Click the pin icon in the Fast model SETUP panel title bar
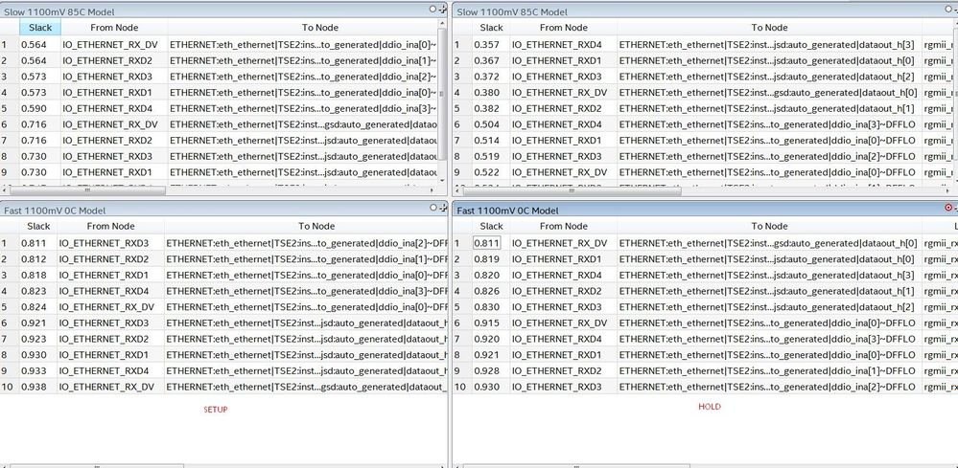This screenshot has height=468, width=958. [x=443, y=209]
